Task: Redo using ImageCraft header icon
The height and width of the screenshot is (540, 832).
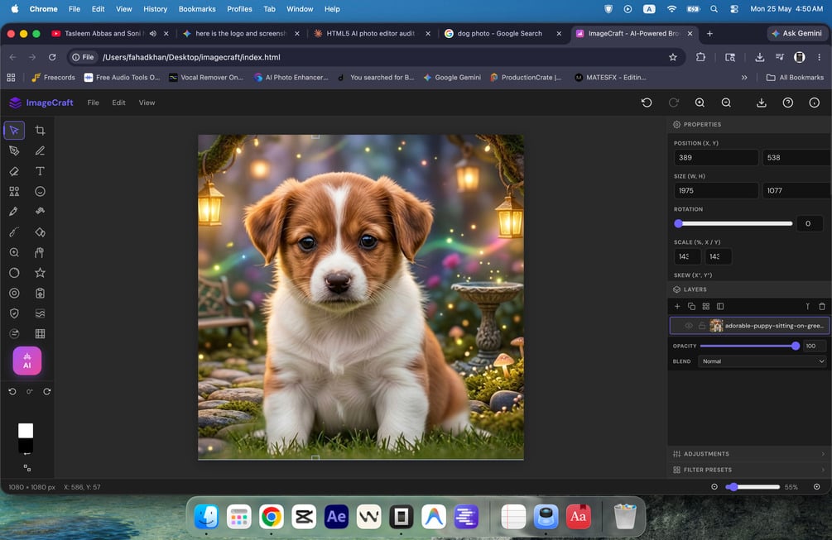Action: [x=673, y=103]
